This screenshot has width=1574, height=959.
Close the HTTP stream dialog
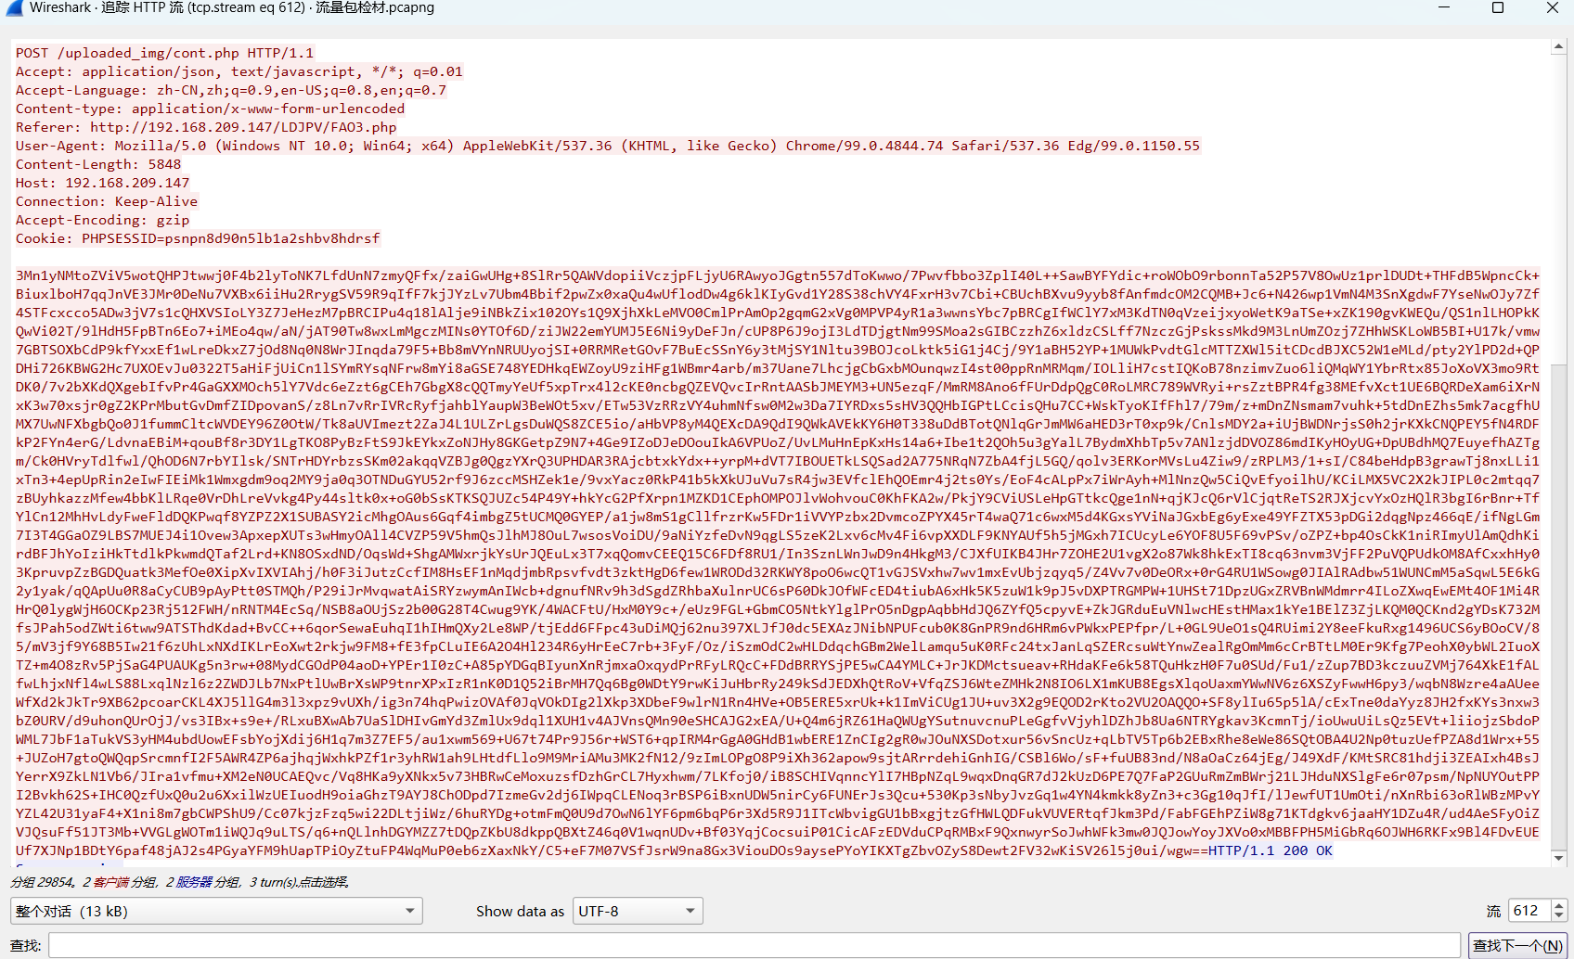click(1552, 7)
